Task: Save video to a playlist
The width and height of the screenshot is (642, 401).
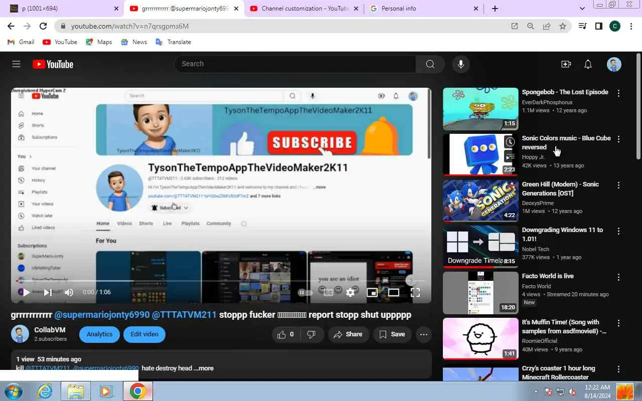Action: [392, 334]
